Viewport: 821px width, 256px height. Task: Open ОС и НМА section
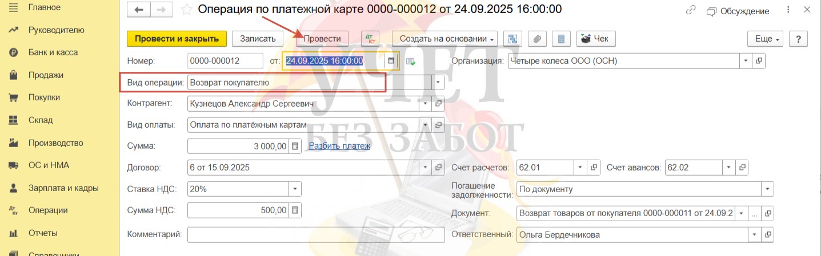(x=49, y=165)
